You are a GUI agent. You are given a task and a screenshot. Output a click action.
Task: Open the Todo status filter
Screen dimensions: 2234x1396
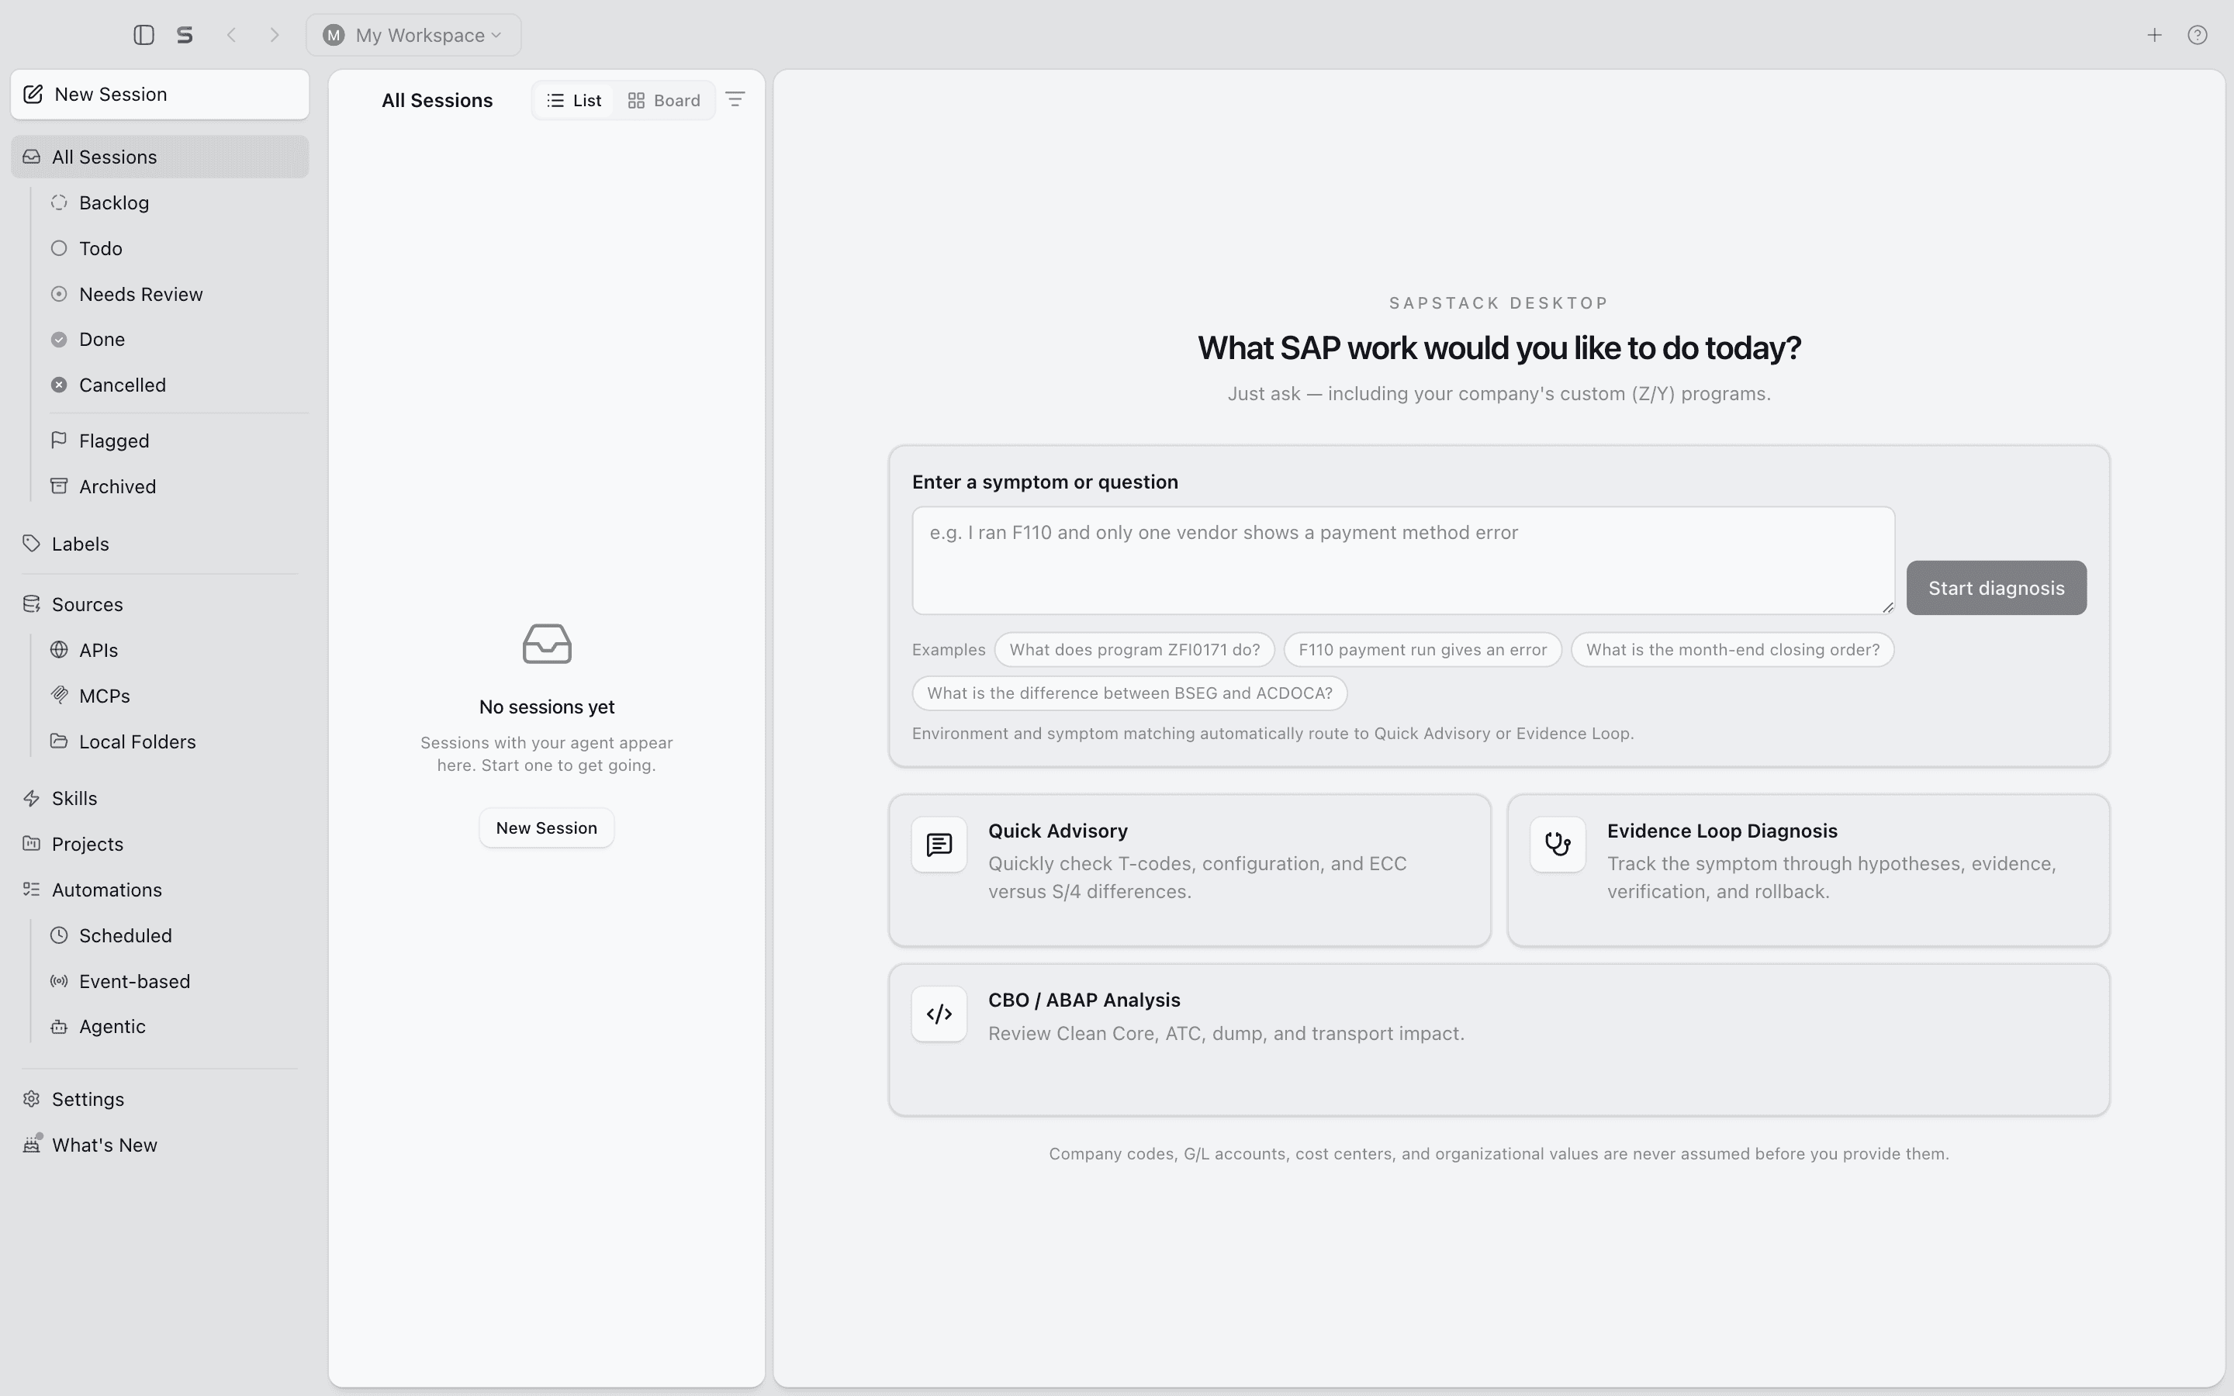click(174, 248)
